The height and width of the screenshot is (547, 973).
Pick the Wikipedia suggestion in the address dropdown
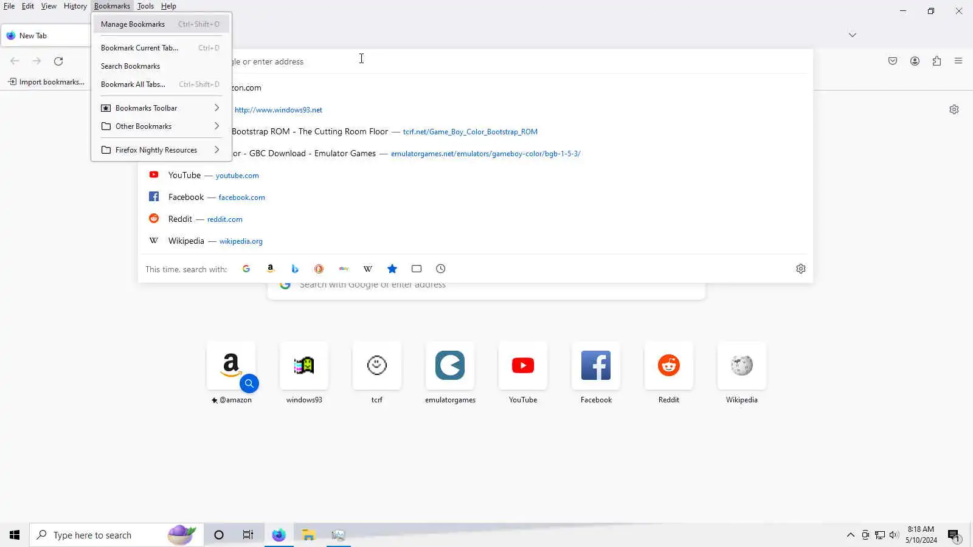click(476, 241)
